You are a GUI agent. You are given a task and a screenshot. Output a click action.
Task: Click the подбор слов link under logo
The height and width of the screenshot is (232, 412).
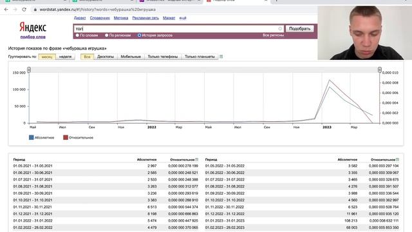click(33, 37)
